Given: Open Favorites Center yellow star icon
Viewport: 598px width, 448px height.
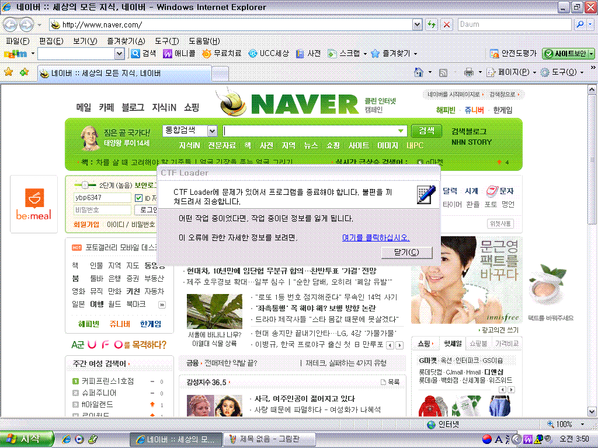Looking at the screenshot, I should tap(8, 72).
